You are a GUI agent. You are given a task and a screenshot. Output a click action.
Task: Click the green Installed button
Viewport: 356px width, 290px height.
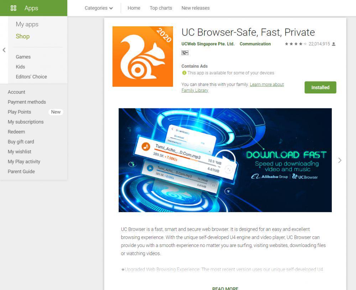point(320,87)
